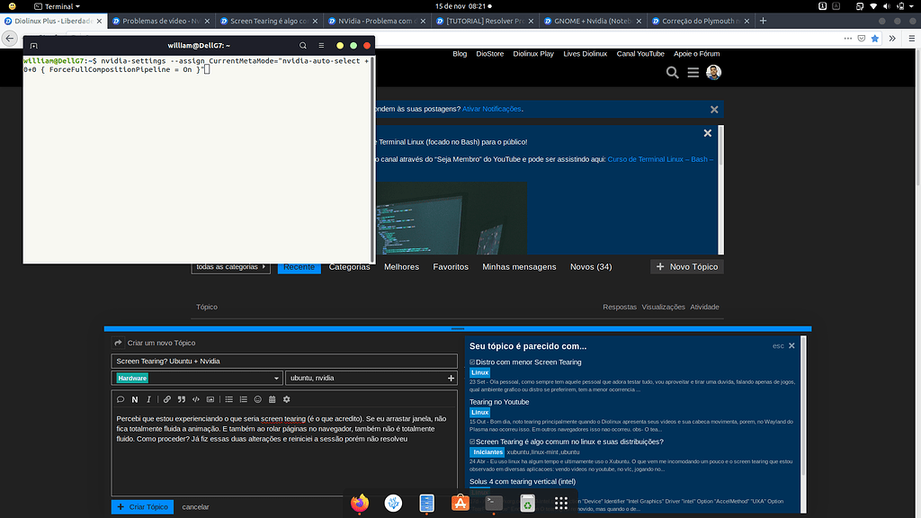Switch to the 'Categorias' forum tab
The width and height of the screenshot is (921, 518).
(349, 266)
